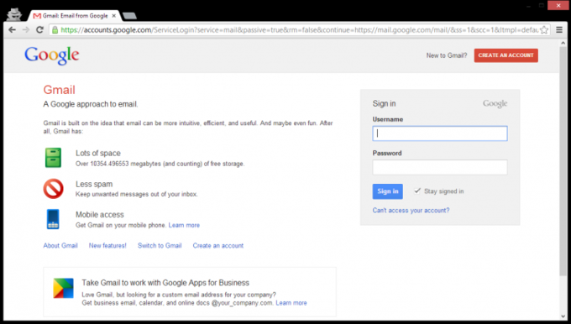Close the Gmail browser tab
This screenshot has height=324, width=571.
point(114,16)
